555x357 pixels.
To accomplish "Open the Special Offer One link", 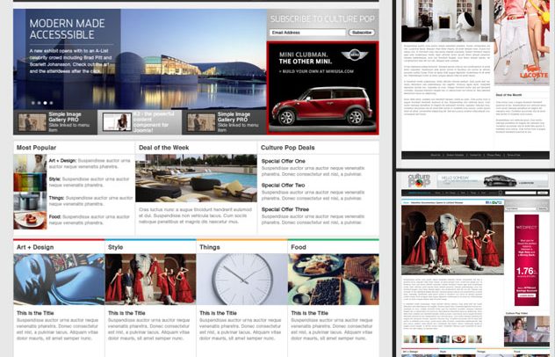I will 283,161.
